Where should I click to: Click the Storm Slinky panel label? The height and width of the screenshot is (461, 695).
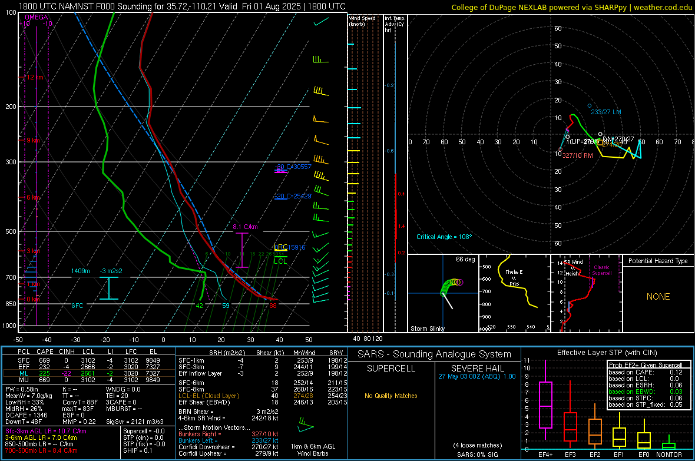pyautogui.click(x=427, y=329)
